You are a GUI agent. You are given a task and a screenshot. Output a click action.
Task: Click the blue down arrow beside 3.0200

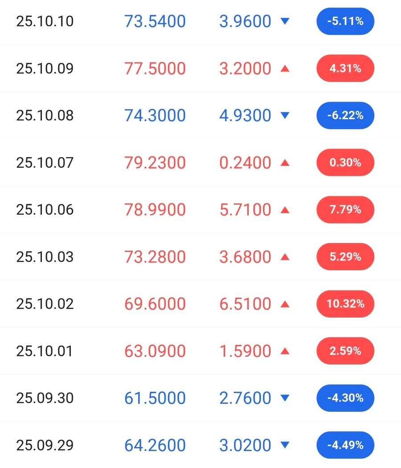[285, 445]
